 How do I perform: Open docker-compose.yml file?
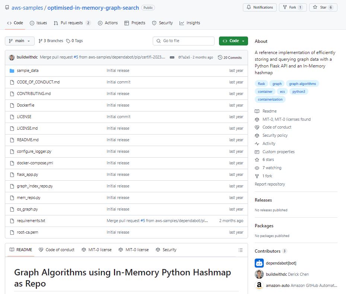point(35,163)
